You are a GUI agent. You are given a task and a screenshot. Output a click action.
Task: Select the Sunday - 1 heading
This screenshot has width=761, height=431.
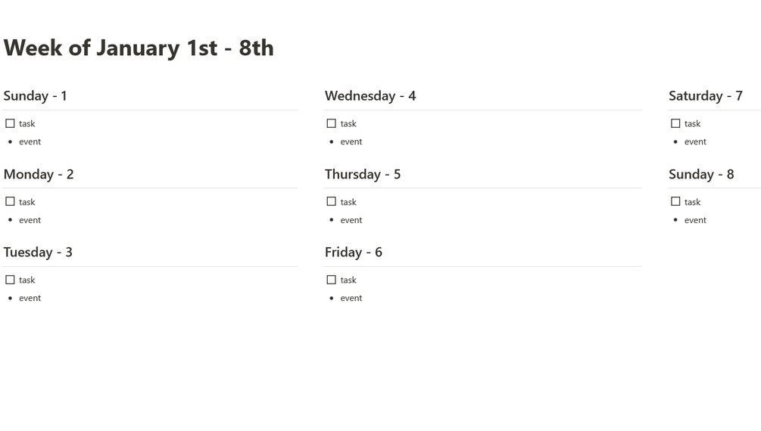coord(35,96)
